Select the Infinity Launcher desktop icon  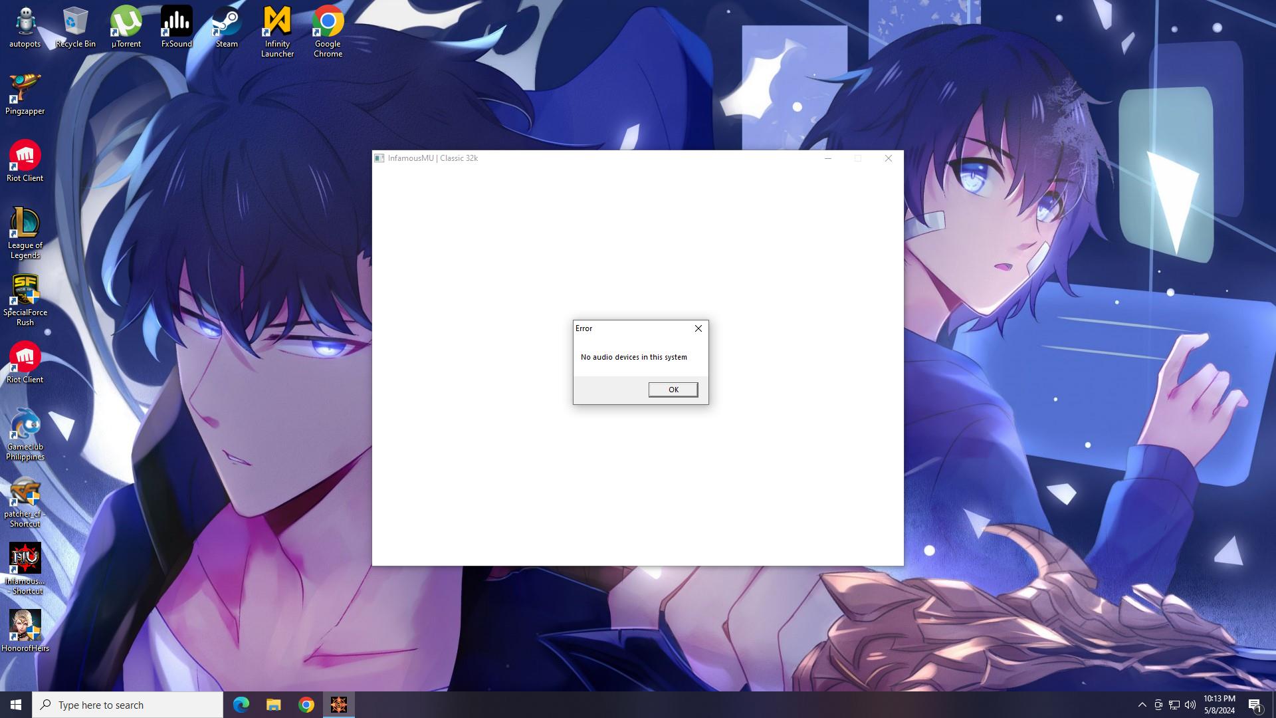pos(277,32)
